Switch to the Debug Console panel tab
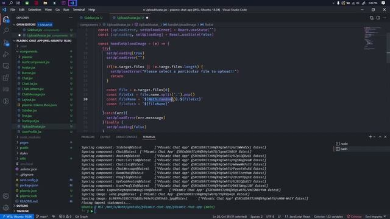Viewport: 390px width, 219px height. 126,137
